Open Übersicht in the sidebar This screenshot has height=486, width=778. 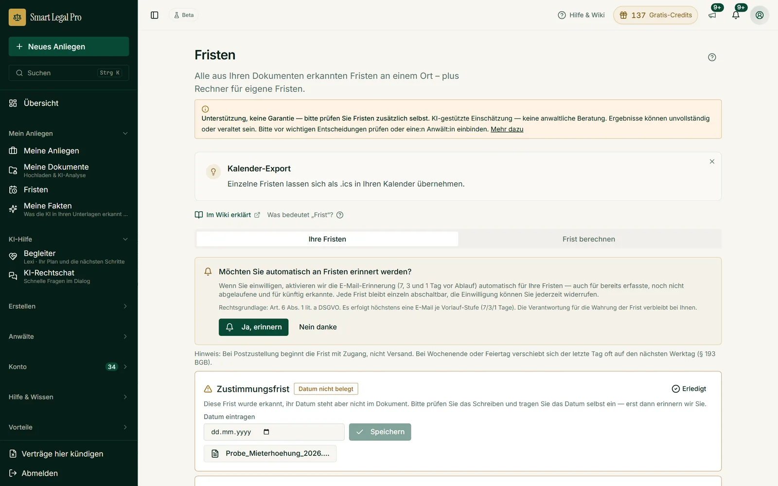69,103
